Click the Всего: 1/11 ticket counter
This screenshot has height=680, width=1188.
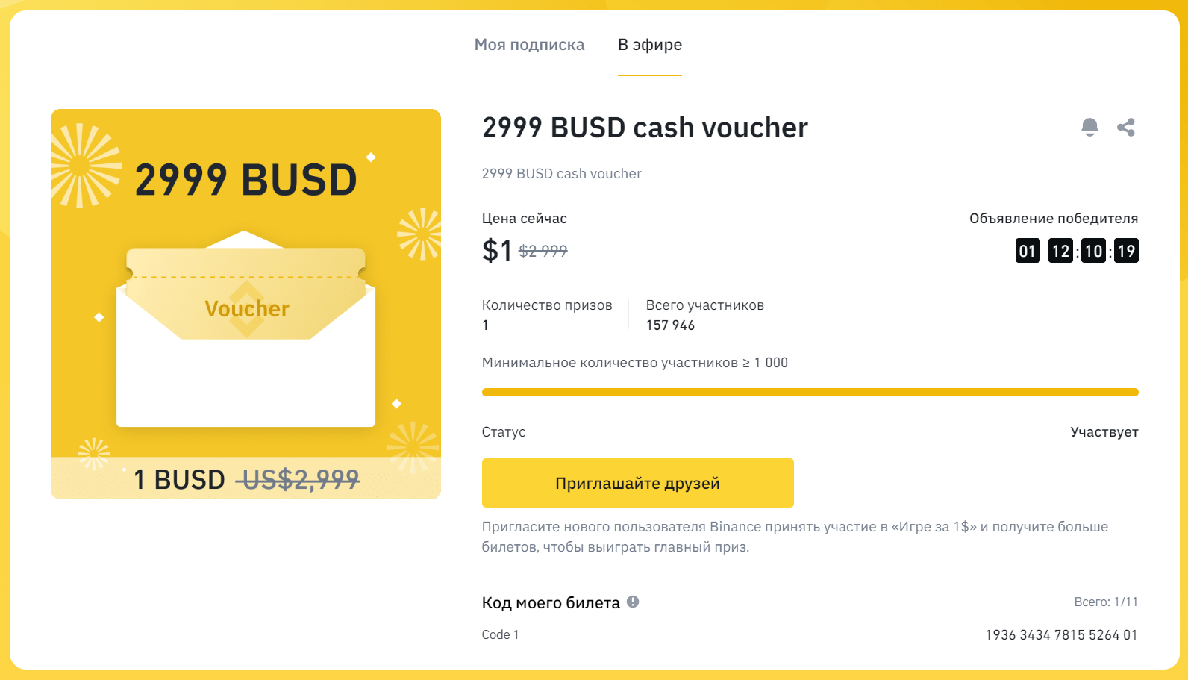pyautogui.click(x=1106, y=602)
